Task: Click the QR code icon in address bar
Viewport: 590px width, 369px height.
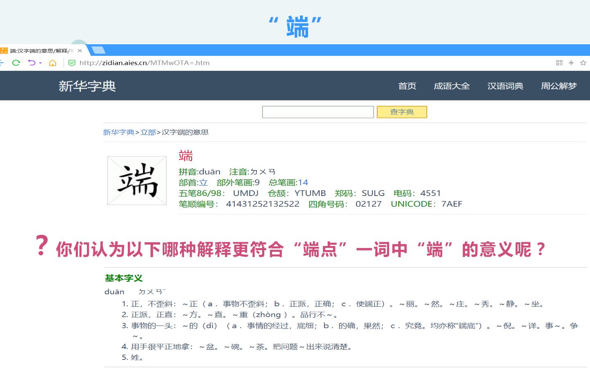Action: coord(559,63)
